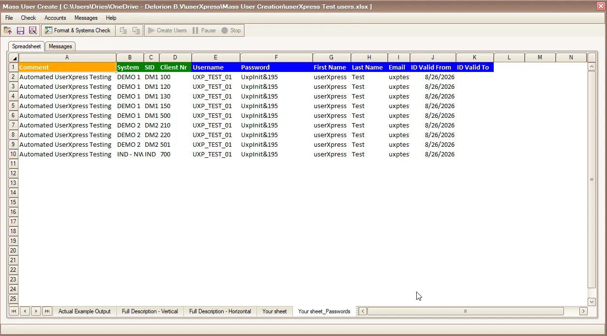The width and height of the screenshot is (607, 336).
Task: Click the first grayed list-move icon
Action: point(123,30)
